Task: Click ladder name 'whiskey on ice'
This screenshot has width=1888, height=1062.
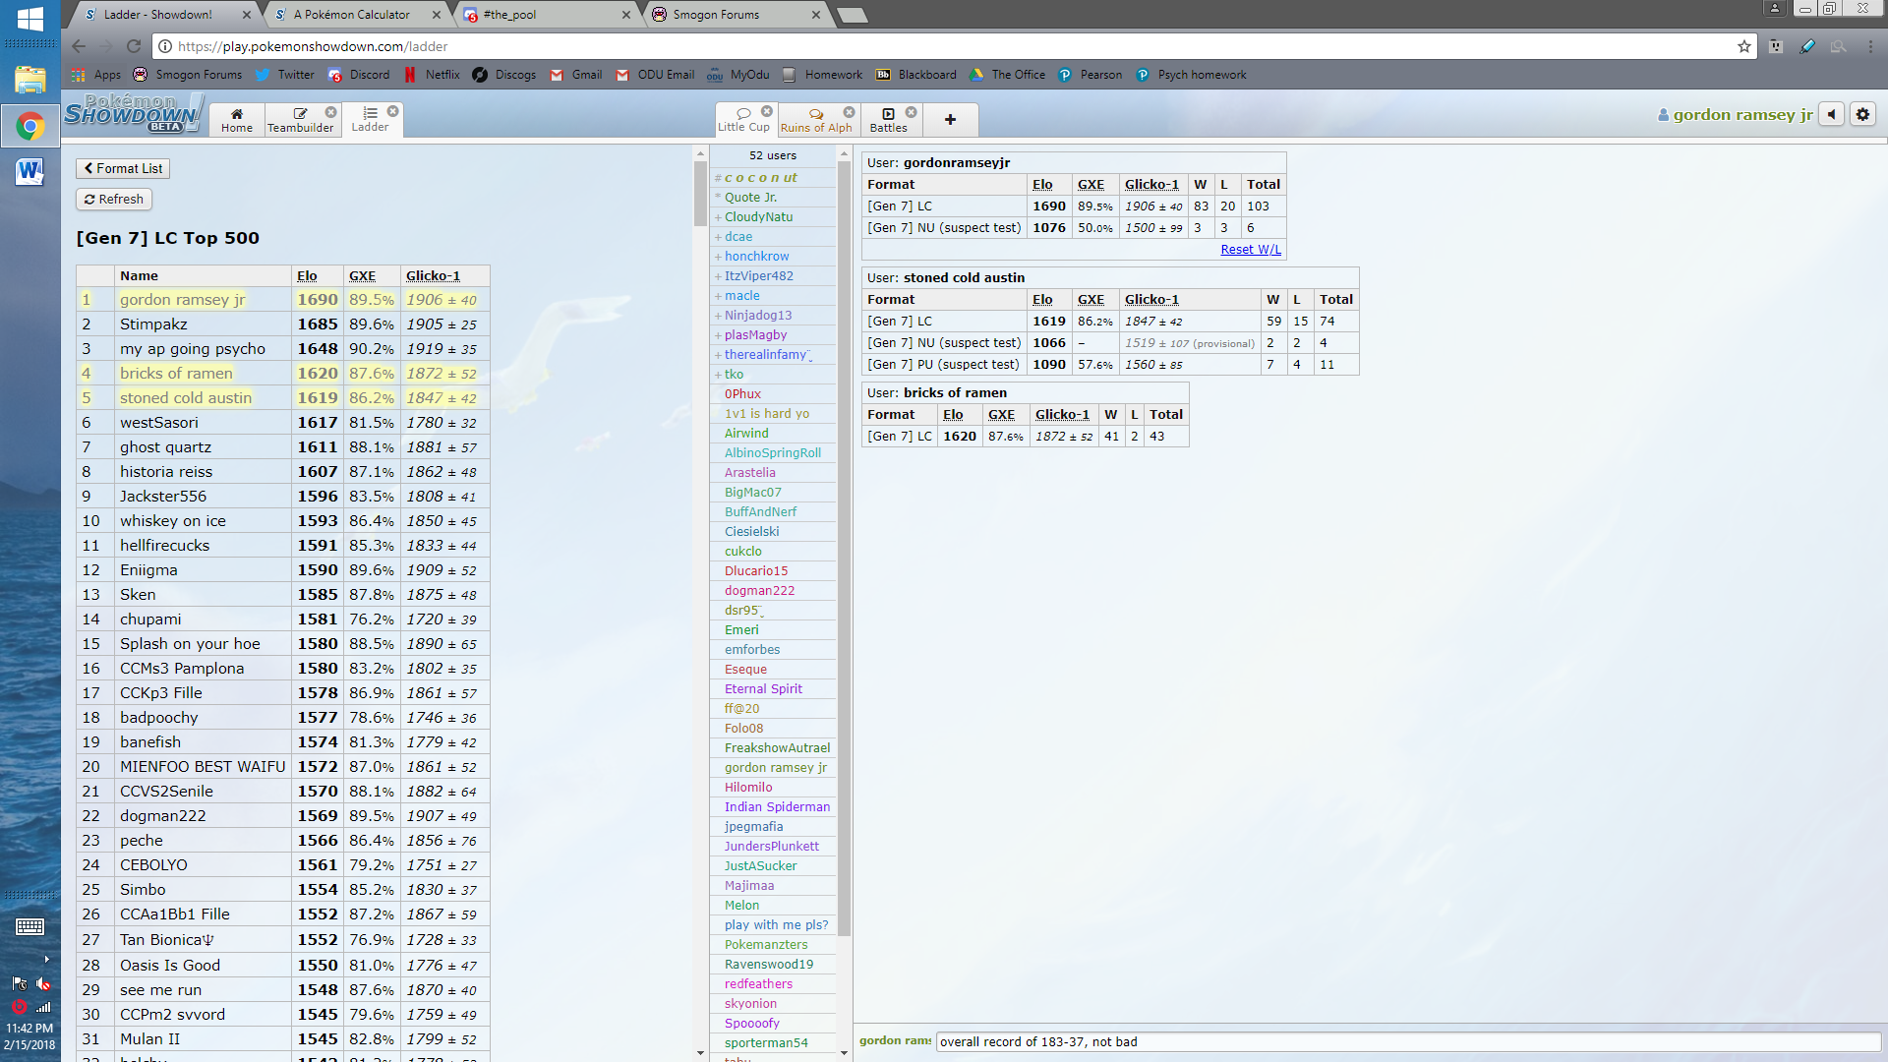Action: click(173, 521)
